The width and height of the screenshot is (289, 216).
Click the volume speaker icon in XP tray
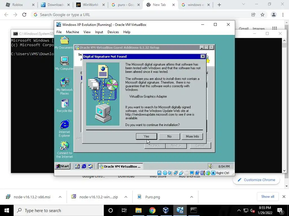click(x=210, y=166)
